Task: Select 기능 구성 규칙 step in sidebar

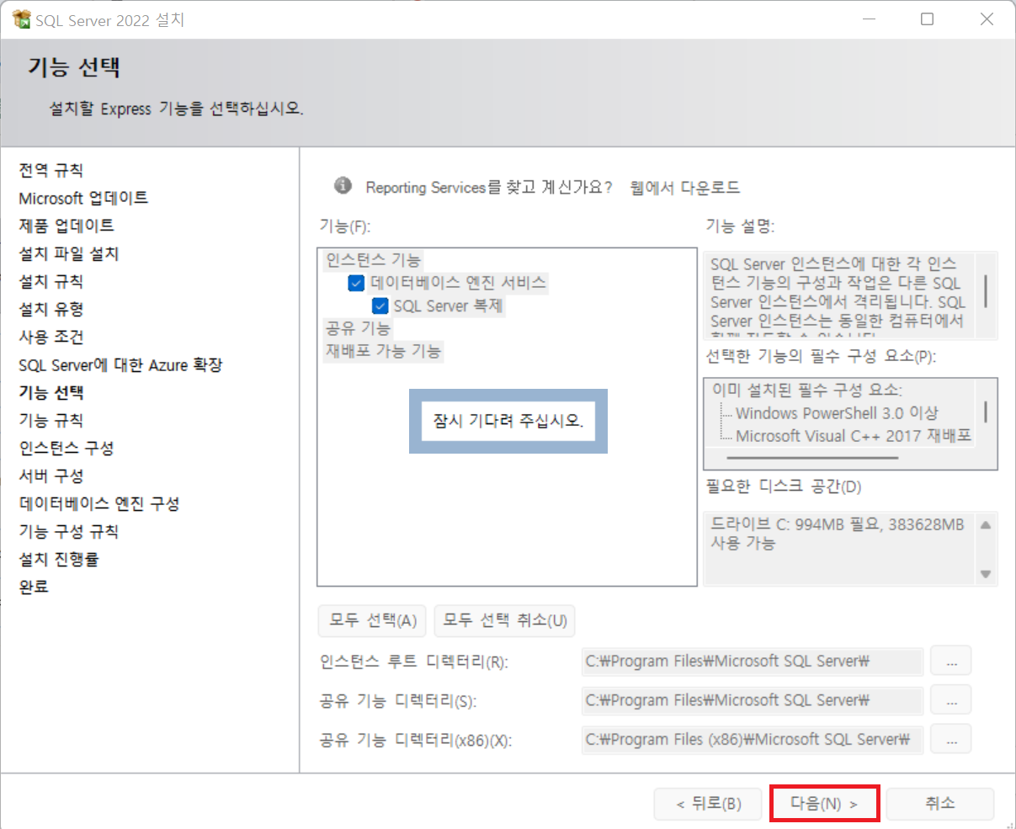Action: [69, 531]
